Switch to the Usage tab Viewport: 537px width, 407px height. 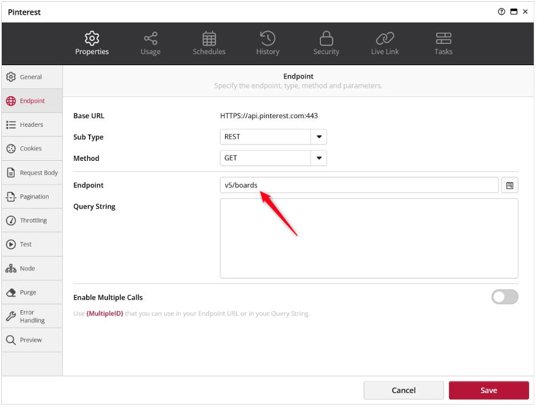tap(151, 43)
